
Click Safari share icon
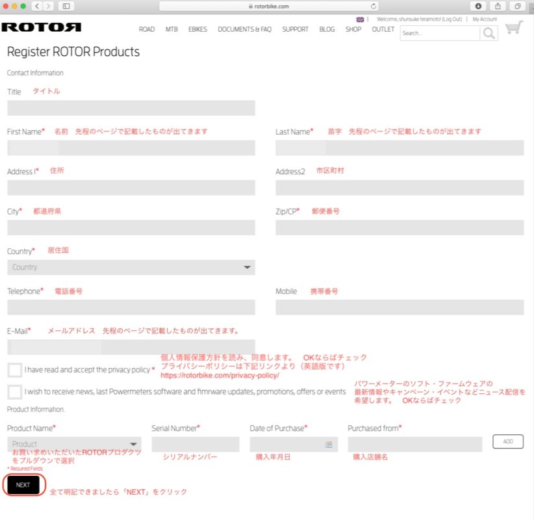[x=498, y=6]
